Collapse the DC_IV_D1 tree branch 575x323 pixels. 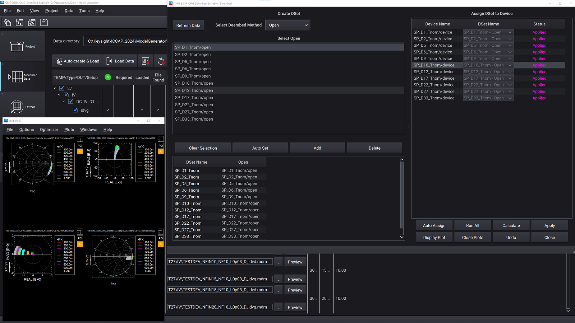[x=64, y=101]
